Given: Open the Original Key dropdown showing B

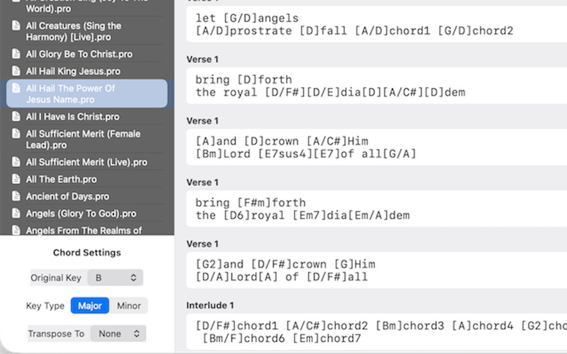Looking at the screenshot, I should (x=115, y=278).
